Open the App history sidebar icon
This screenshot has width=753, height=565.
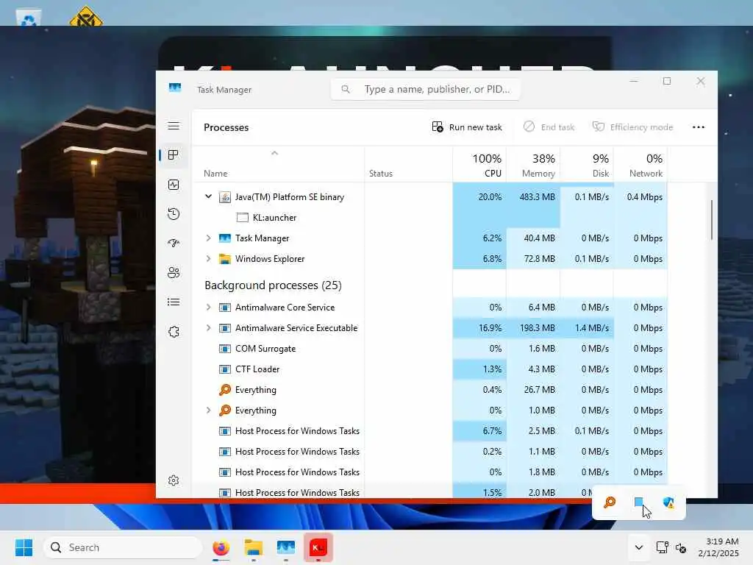pos(174,214)
